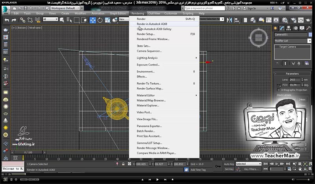Click the Redo arrow in main toolbar
This screenshot has width=315, height=184.
pos(14,20)
